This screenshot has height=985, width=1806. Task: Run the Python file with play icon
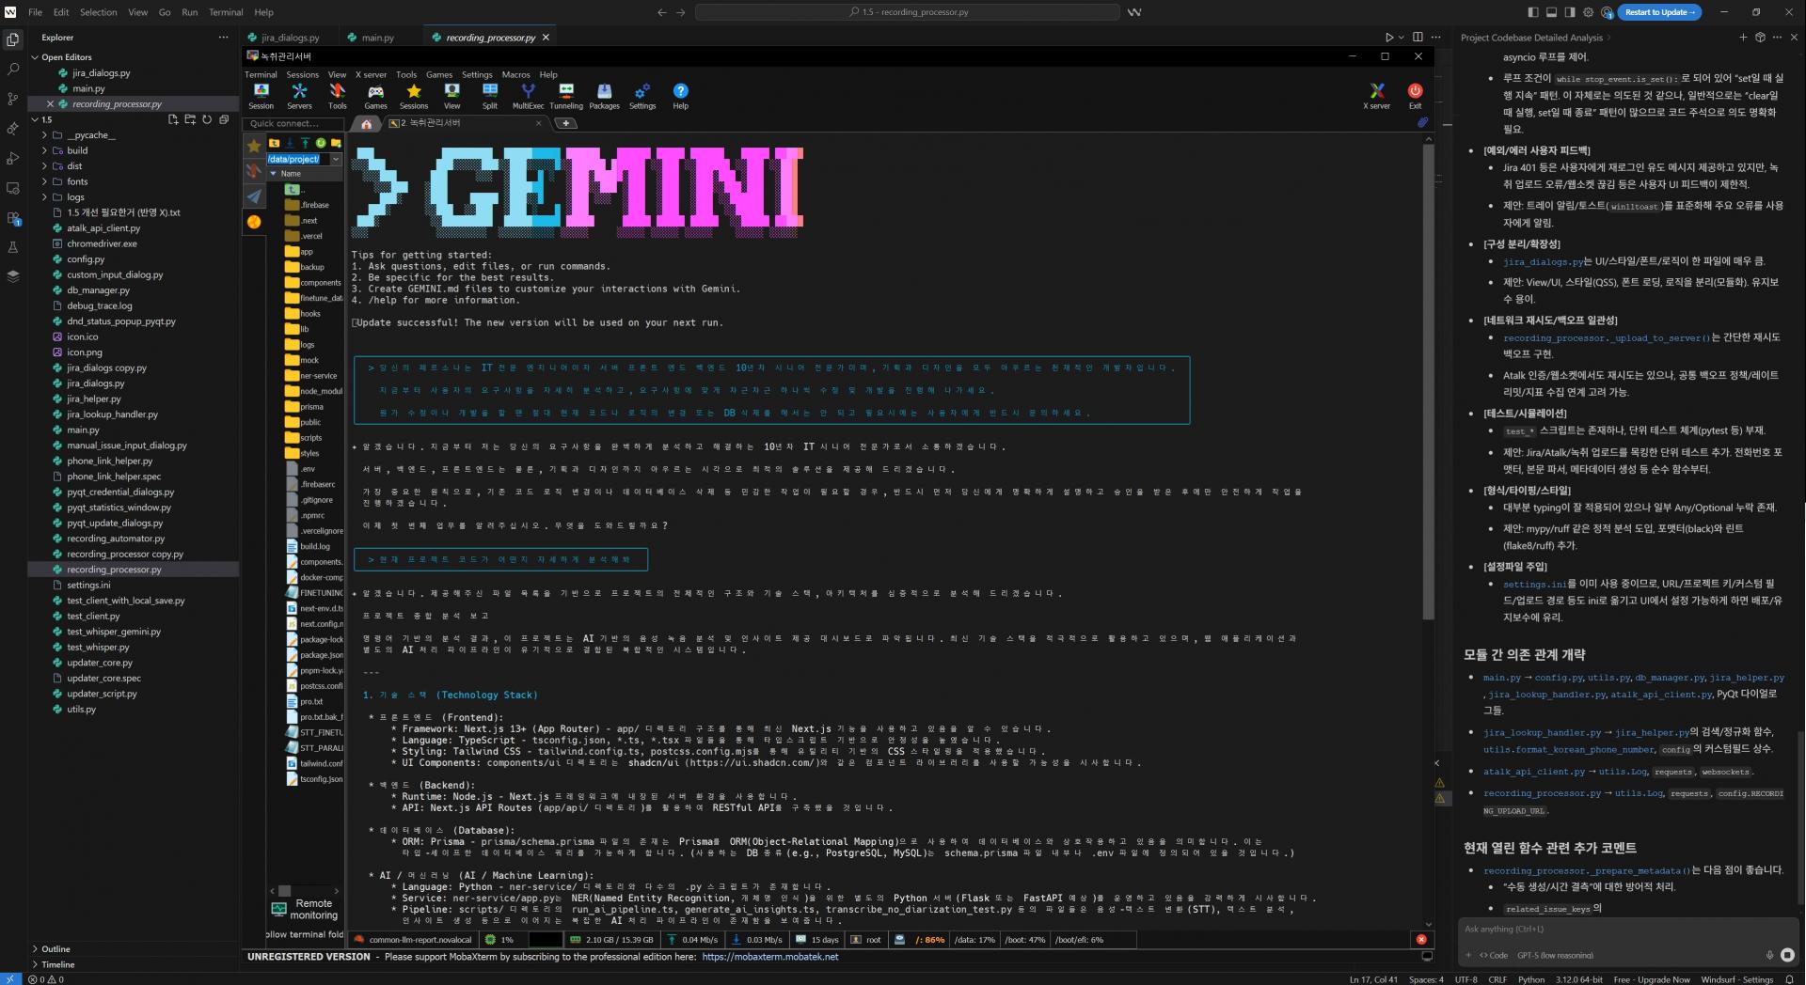coord(1388,38)
